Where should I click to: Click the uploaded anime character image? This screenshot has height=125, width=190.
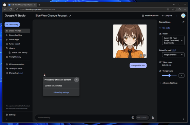130,41
